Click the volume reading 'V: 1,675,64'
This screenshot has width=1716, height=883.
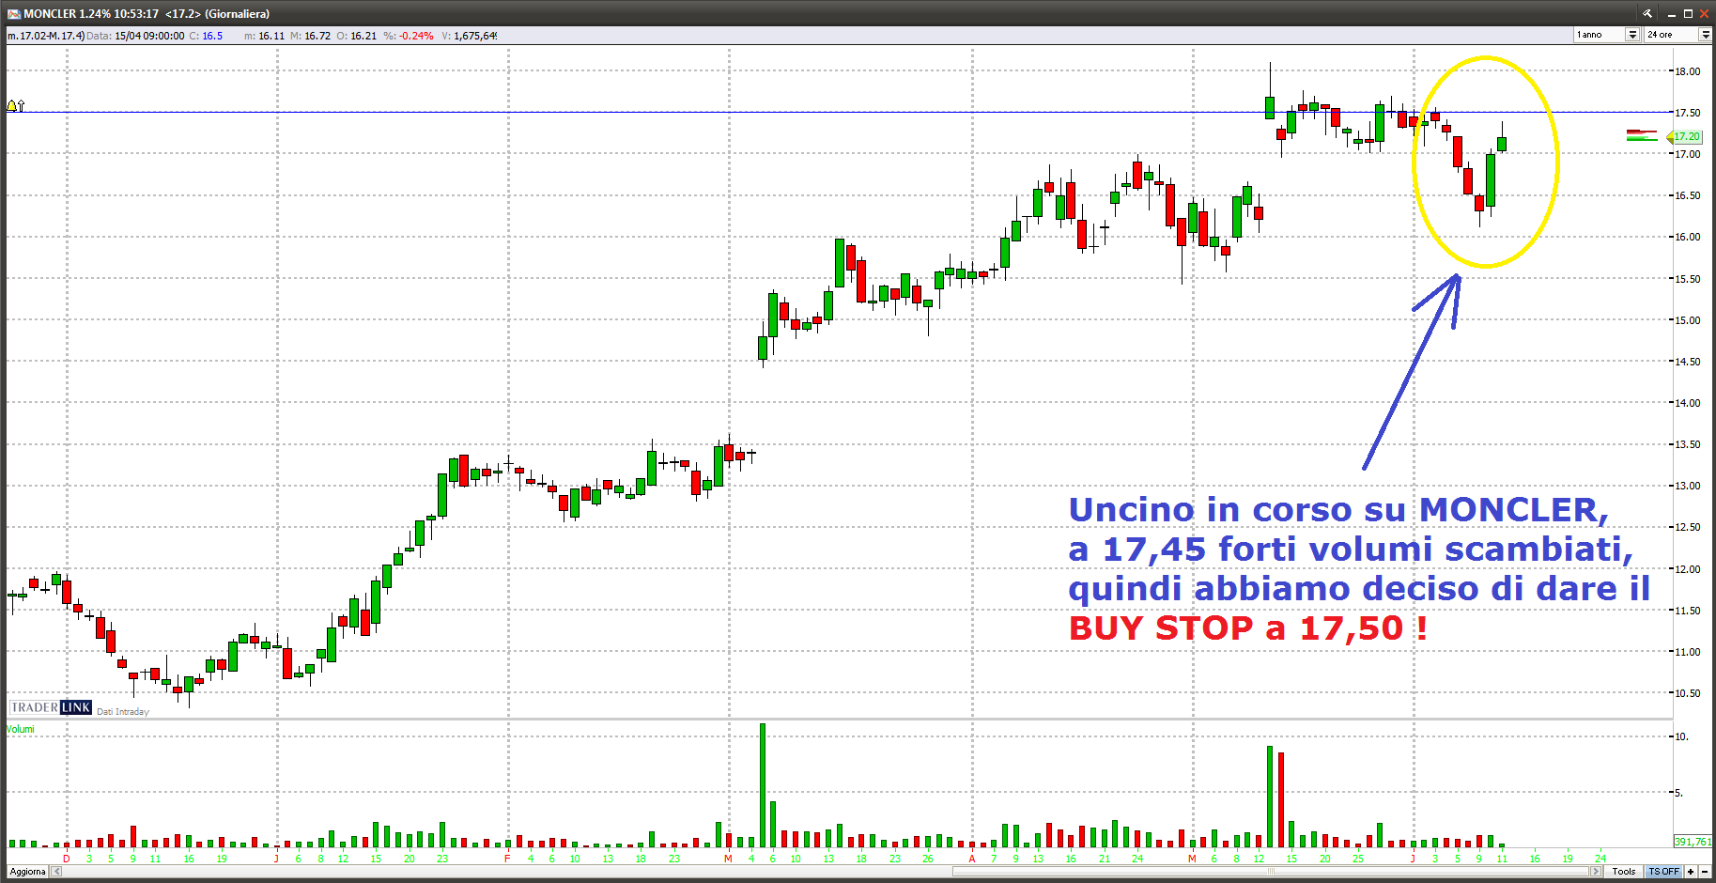pos(469,36)
